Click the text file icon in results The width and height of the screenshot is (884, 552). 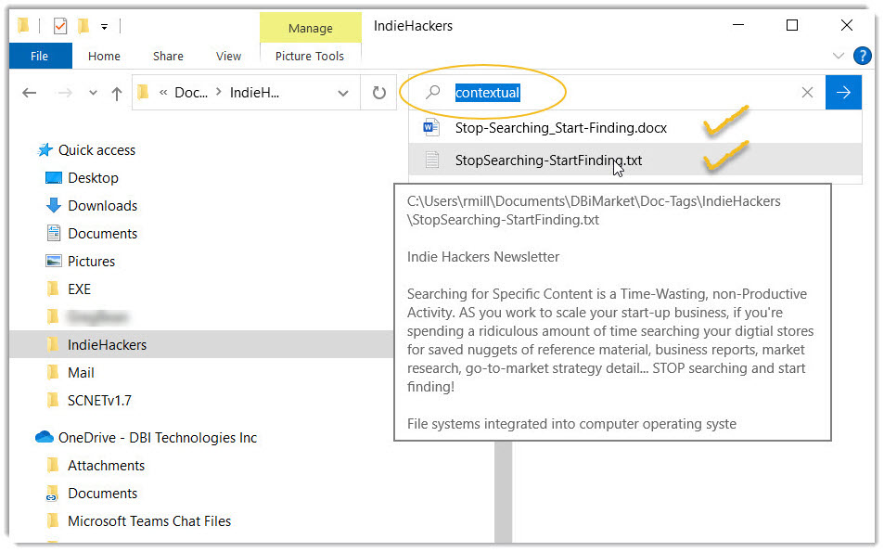point(432,160)
